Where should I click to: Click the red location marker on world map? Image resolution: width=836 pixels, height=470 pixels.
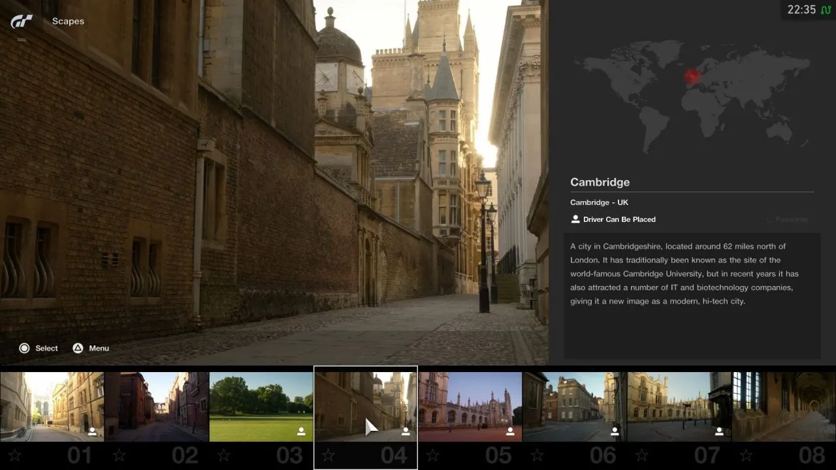point(692,76)
